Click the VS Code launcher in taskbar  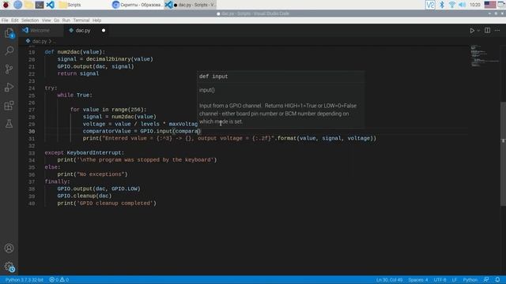coord(50,5)
